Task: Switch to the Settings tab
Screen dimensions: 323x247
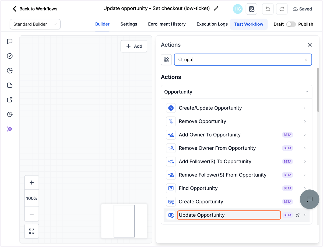Action: click(129, 24)
